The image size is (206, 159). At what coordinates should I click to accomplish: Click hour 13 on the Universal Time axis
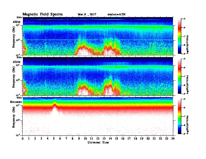(104, 139)
